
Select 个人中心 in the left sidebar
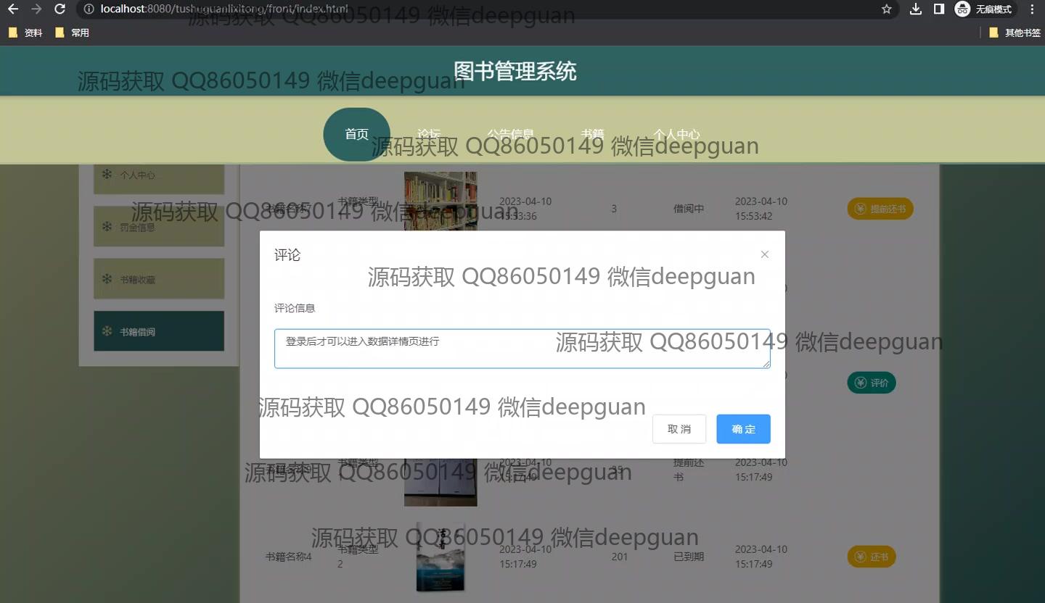pos(159,175)
